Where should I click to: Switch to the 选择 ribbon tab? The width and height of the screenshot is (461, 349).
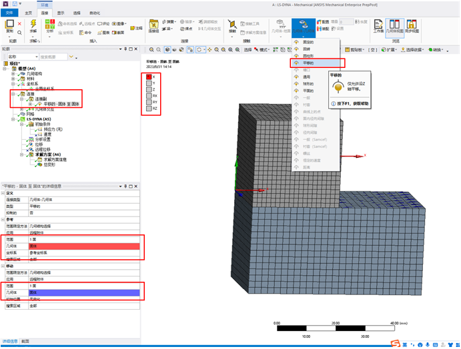(77, 13)
